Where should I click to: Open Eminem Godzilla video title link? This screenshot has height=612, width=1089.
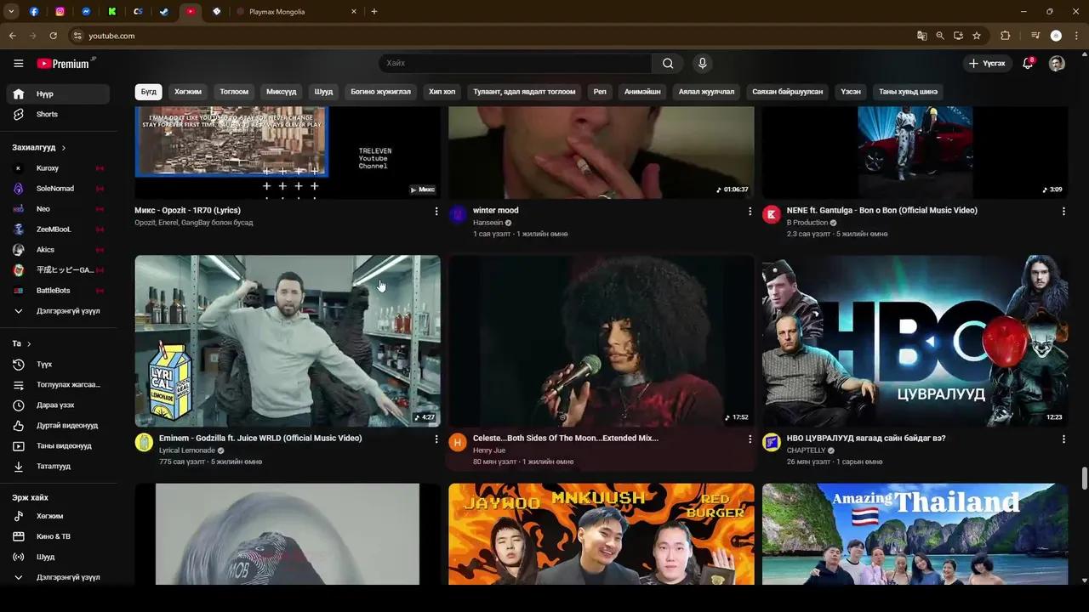point(260,439)
